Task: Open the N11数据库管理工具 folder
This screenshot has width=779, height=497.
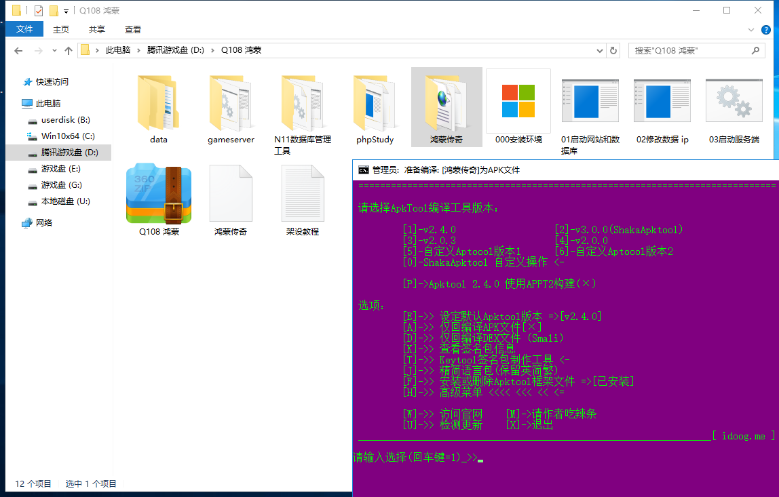Action: click(303, 115)
